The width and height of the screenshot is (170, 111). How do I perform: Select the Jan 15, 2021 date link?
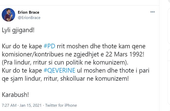[x=31, y=105]
